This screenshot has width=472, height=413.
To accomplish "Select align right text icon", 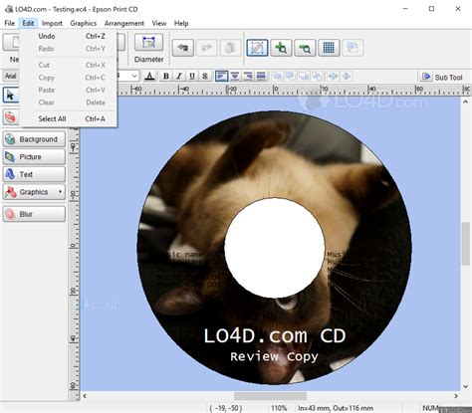I will click(x=248, y=77).
